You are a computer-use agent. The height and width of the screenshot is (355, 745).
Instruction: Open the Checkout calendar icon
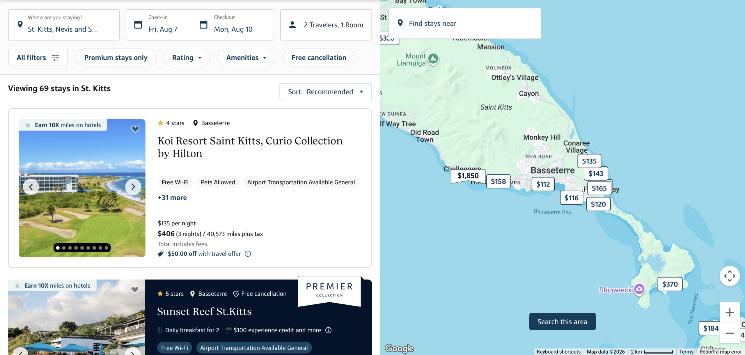tap(203, 25)
